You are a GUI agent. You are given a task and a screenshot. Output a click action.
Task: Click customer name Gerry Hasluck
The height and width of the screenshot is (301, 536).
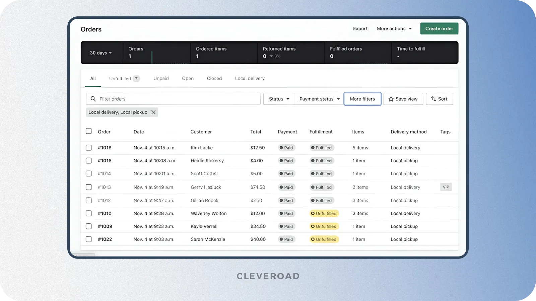pos(206,187)
